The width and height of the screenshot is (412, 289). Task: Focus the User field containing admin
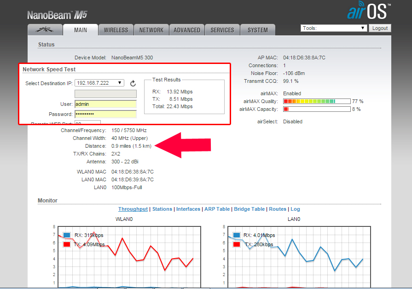point(105,104)
